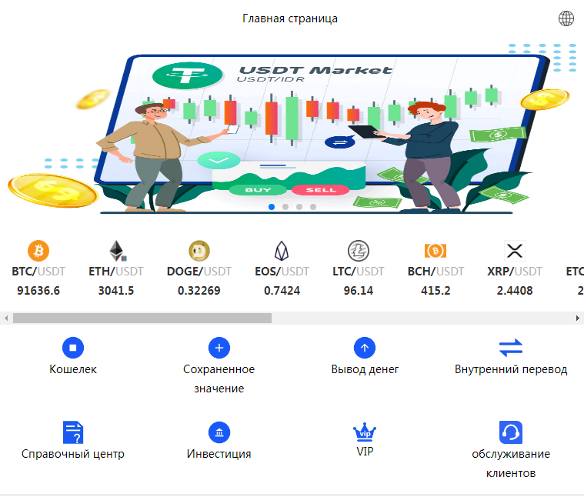The image size is (584, 497).
Task: Click the horizontal scrollbar thumb
Action: tap(142, 318)
